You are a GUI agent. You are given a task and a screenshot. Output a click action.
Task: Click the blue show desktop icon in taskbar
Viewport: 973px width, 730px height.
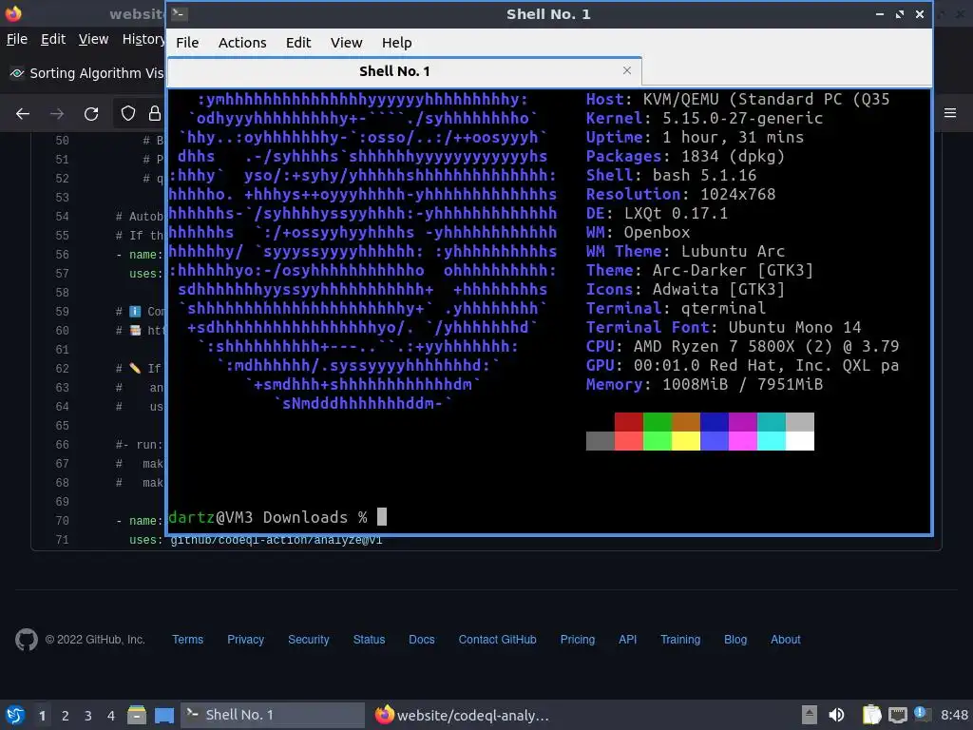pos(163,715)
